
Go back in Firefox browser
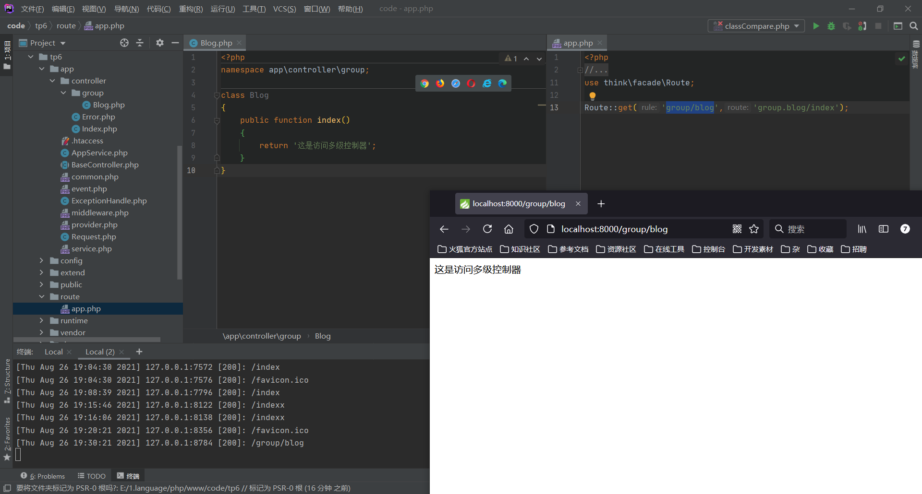click(x=444, y=229)
